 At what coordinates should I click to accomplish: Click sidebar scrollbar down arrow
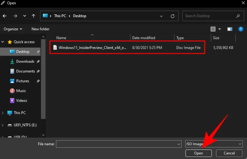tap(43, 135)
